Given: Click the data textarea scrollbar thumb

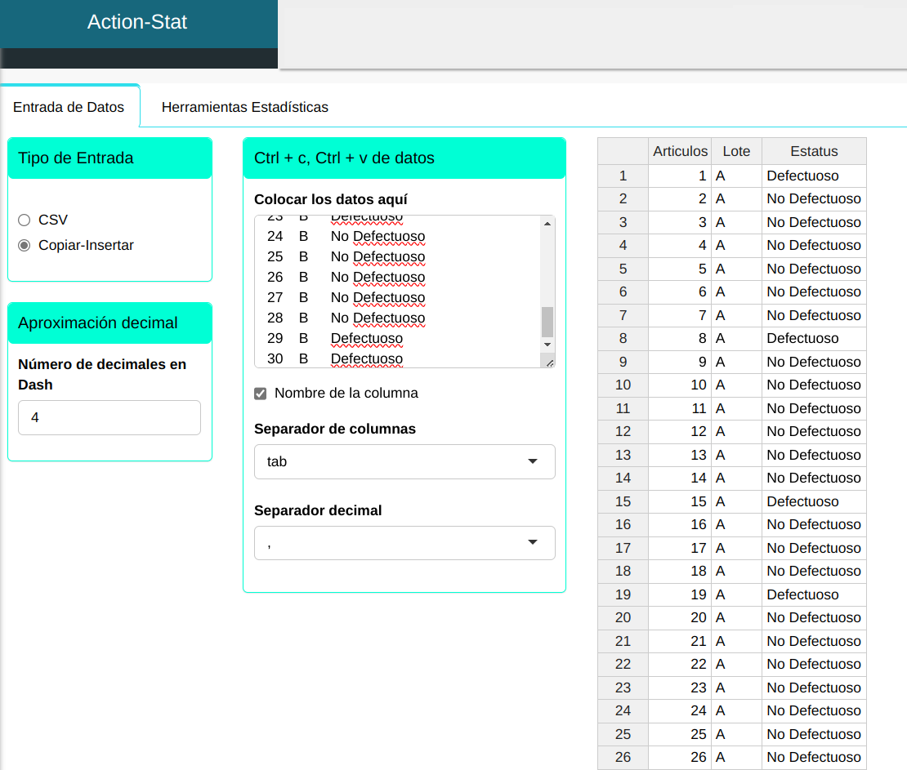Looking at the screenshot, I should click(x=547, y=322).
